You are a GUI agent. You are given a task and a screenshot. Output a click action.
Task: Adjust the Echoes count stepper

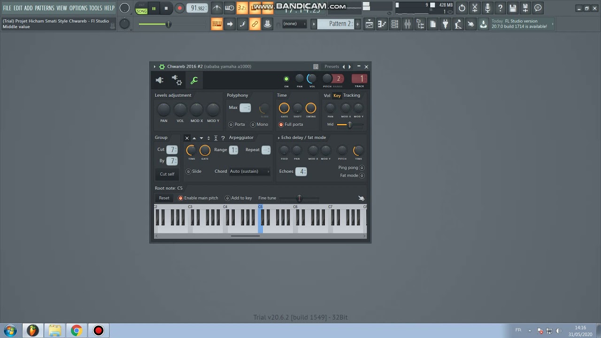[x=301, y=171]
